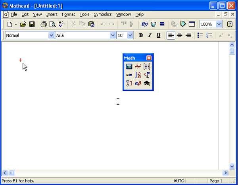Restore the inner document window
This screenshot has width=238, height=185.
coord(225,14)
